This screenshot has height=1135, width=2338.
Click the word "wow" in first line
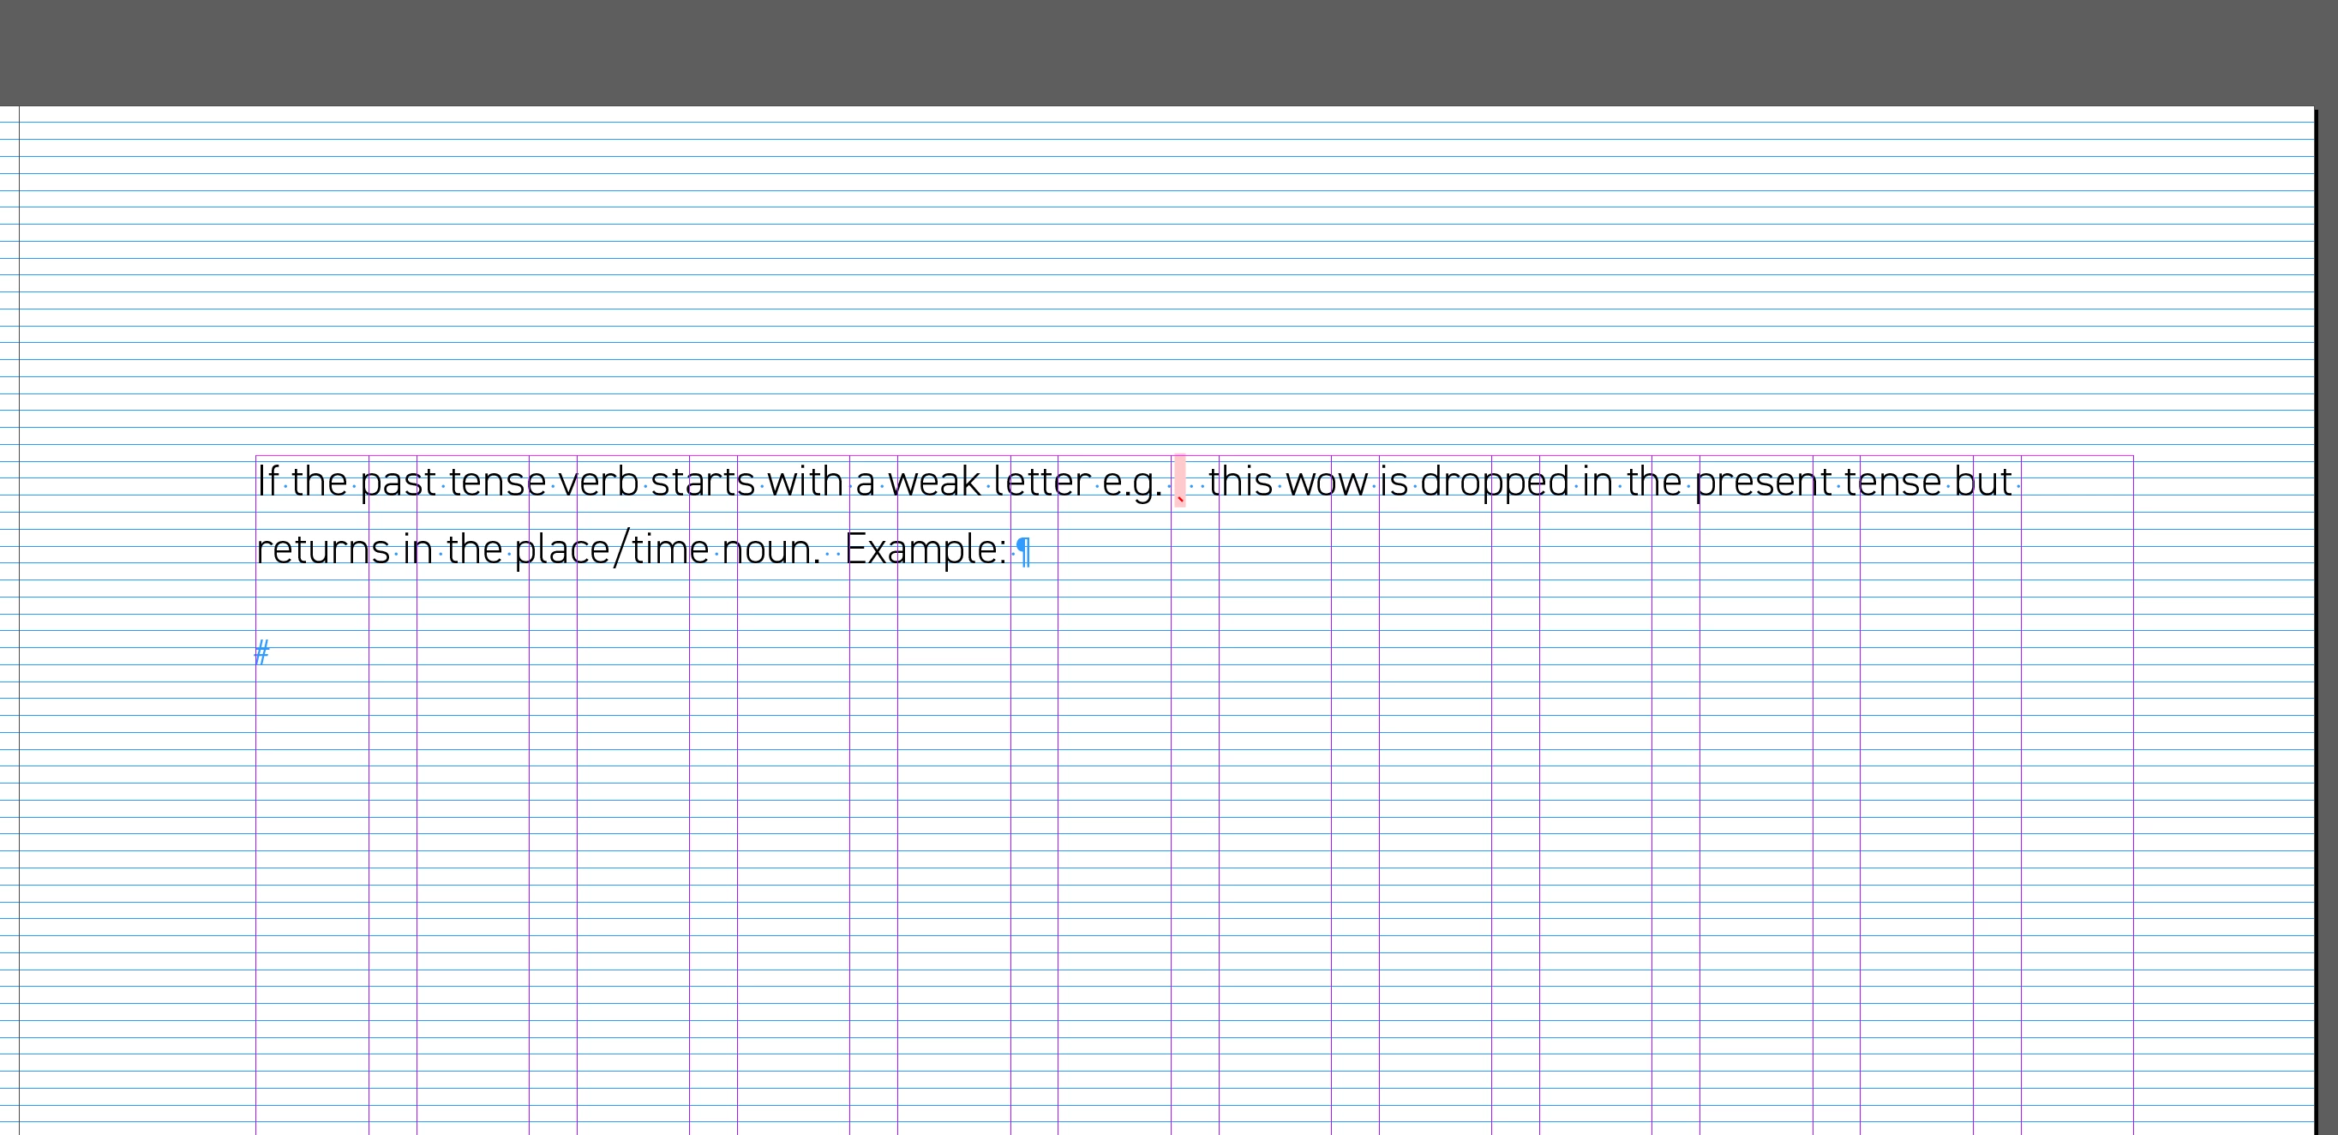click(x=1326, y=481)
